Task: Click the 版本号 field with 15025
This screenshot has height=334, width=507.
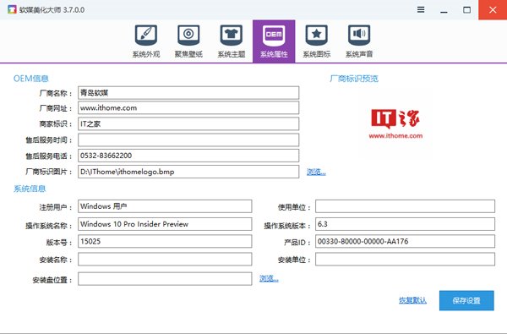Action: pyautogui.click(x=165, y=242)
